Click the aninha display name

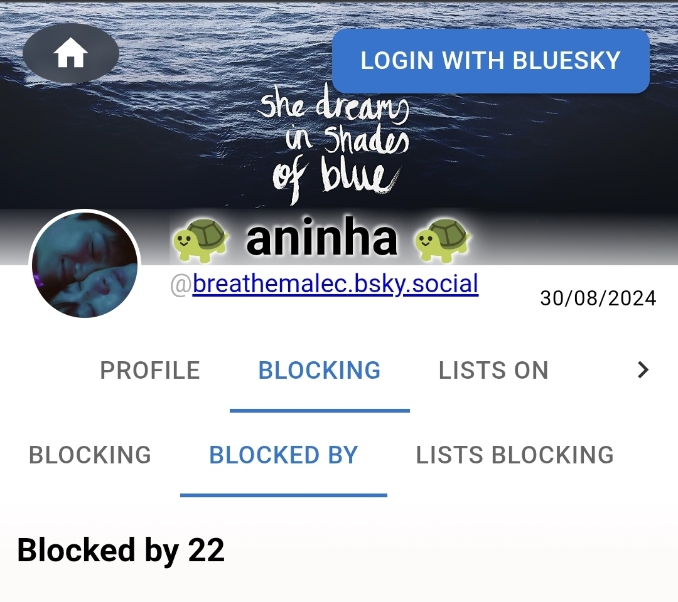(x=321, y=238)
